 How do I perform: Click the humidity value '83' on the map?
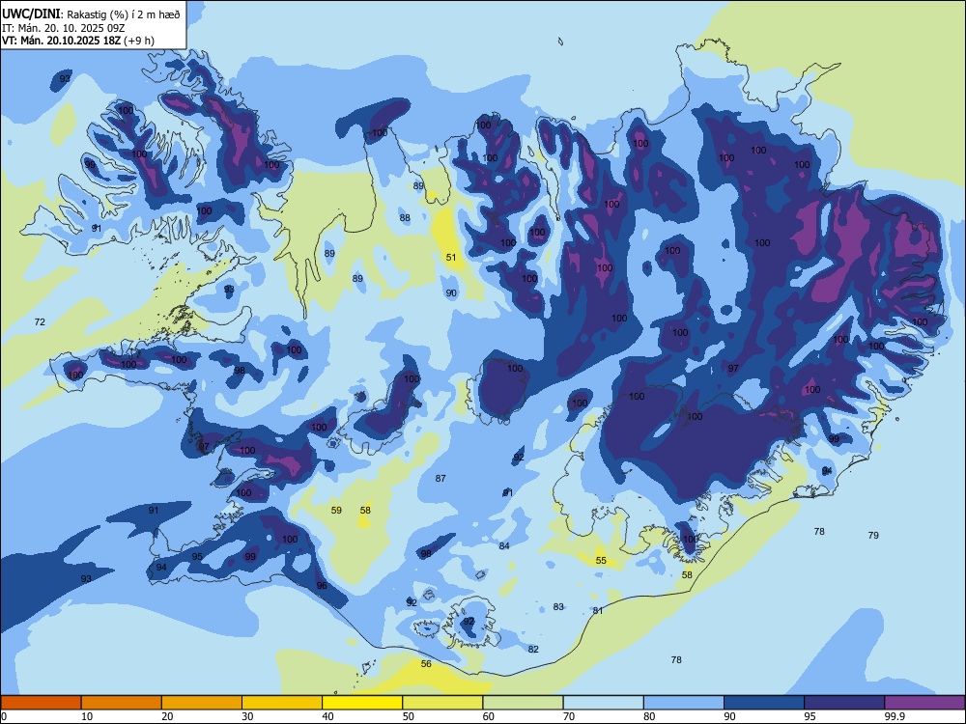click(558, 607)
